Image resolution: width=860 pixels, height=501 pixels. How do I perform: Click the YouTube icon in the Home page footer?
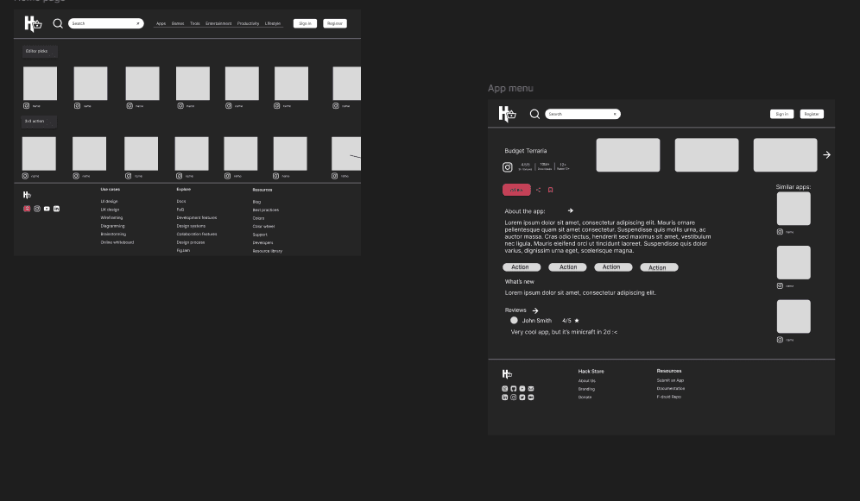(47, 209)
